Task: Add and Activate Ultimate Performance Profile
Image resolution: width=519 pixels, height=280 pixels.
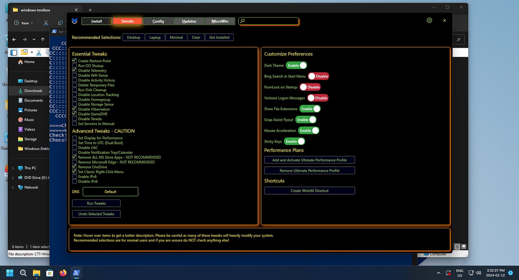Action: tap(309, 160)
